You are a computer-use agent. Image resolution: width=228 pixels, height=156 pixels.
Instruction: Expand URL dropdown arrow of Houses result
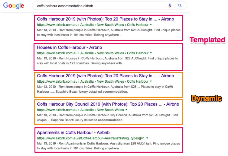[x=151, y=53]
